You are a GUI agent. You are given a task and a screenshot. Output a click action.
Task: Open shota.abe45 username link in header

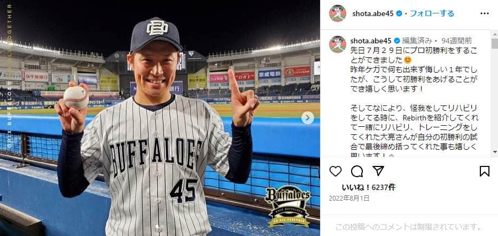pyautogui.click(x=373, y=13)
